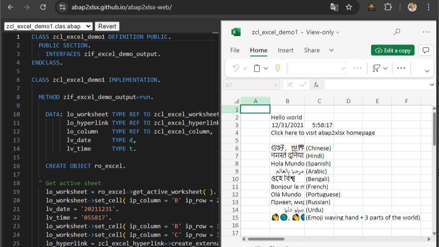This screenshot has width=439, height=247.
Task: Expand the formula bar chevron
Action: (432, 85)
